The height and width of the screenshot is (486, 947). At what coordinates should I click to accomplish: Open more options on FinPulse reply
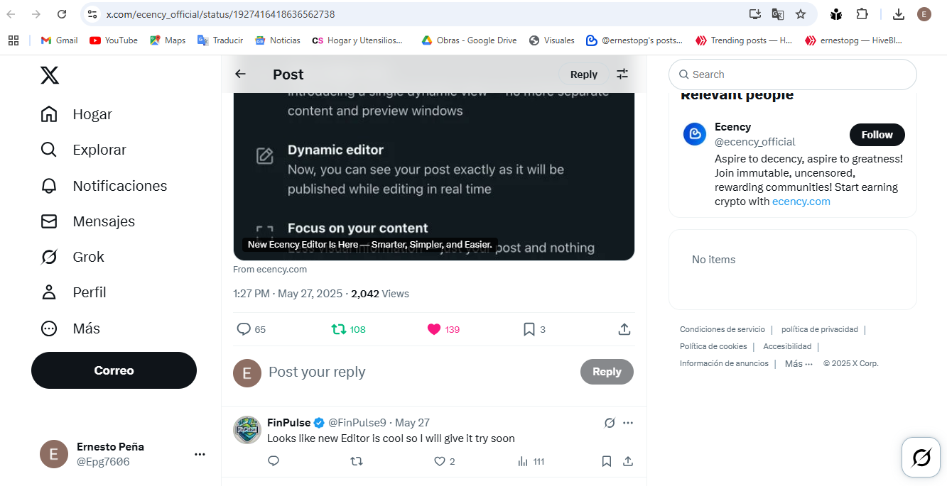pyautogui.click(x=628, y=423)
